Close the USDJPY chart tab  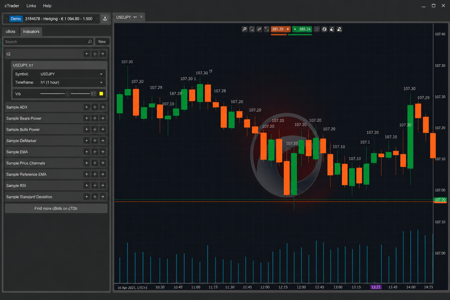click(141, 17)
